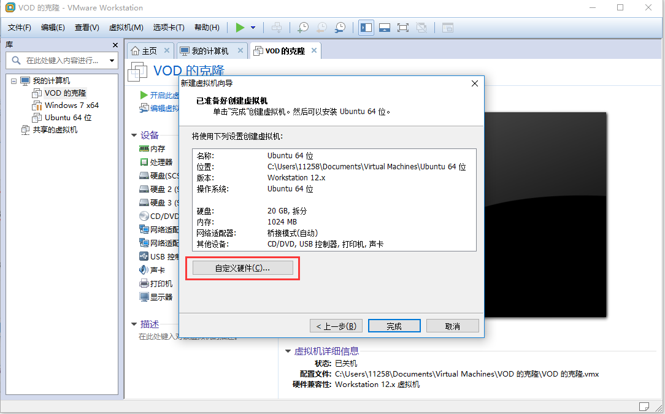The image size is (665, 414).
Task: Click the 20 GB, 拆分 disk value
Action: tap(287, 211)
